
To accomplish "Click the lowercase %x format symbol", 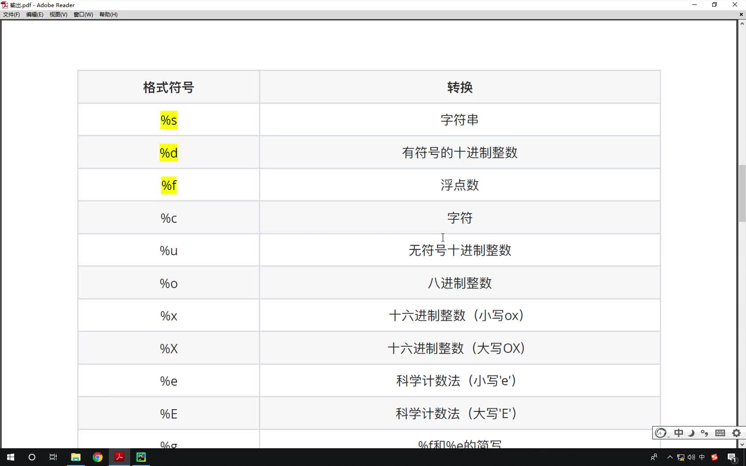I will pyautogui.click(x=169, y=316).
